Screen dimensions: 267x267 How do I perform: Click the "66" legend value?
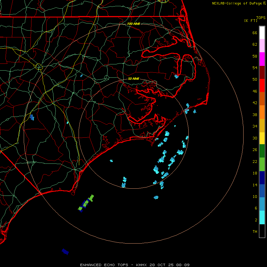255,33
